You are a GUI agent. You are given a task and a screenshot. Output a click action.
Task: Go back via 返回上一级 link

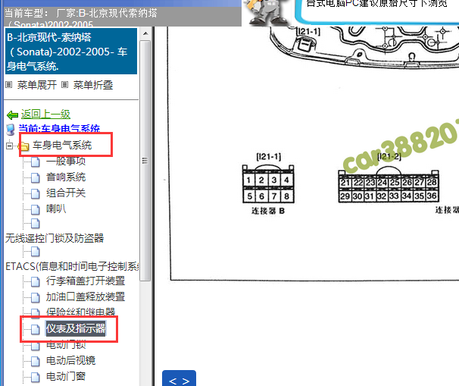click(x=45, y=114)
